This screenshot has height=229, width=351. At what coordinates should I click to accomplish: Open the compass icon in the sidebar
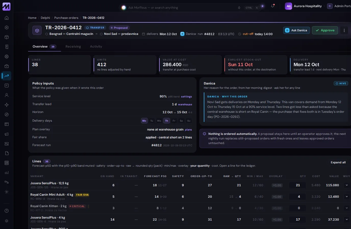7,114
